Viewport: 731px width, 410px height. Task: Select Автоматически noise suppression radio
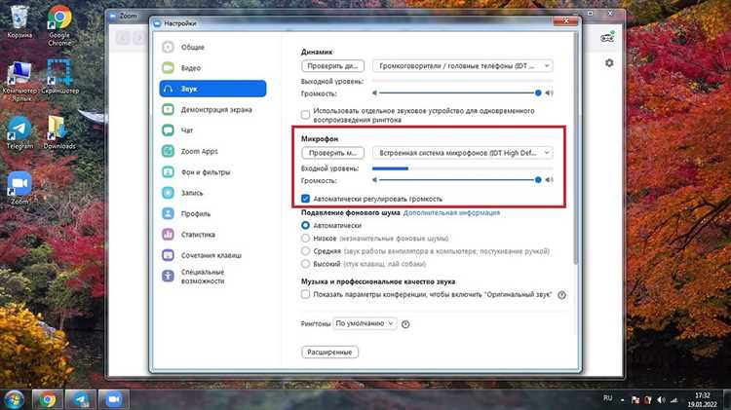[x=305, y=226]
